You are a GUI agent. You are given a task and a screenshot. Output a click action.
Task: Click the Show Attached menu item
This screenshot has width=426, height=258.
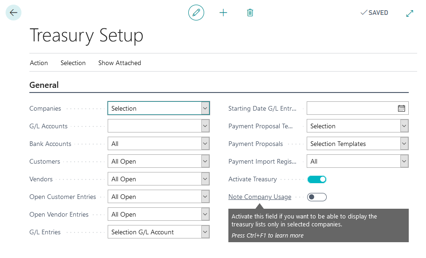click(119, 63)
